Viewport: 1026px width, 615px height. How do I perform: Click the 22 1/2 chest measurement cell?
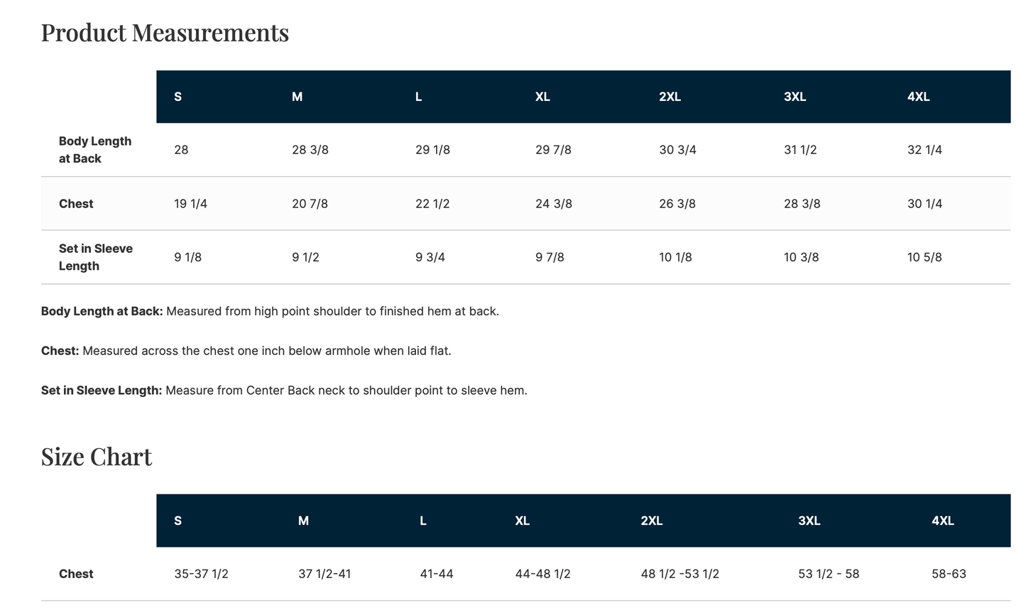[x=432, y=204]
